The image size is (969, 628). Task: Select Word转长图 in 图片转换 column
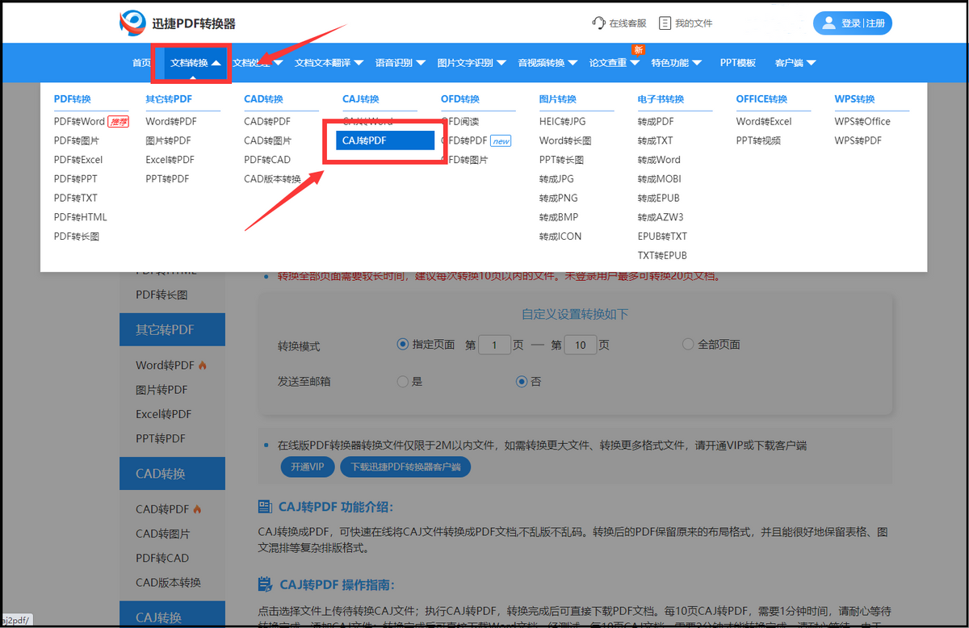coord(565,140)
